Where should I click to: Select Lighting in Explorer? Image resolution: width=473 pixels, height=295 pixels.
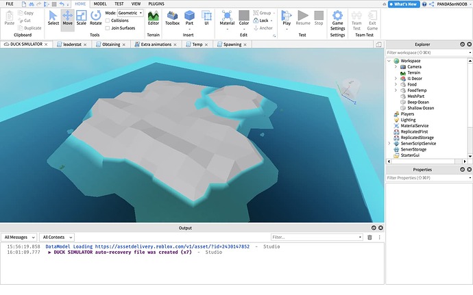click(x=408, y=120)
